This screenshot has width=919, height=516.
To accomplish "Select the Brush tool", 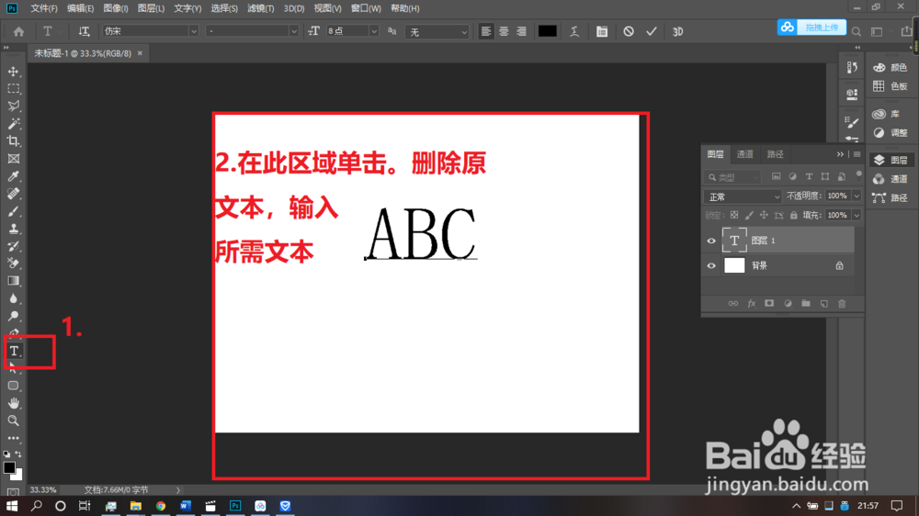I will click(13, 211).
